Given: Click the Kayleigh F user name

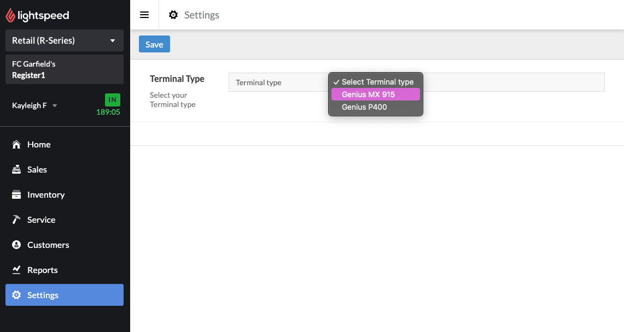Looking at the screenshot, I should pyautogui.click(x=30, y=105).
